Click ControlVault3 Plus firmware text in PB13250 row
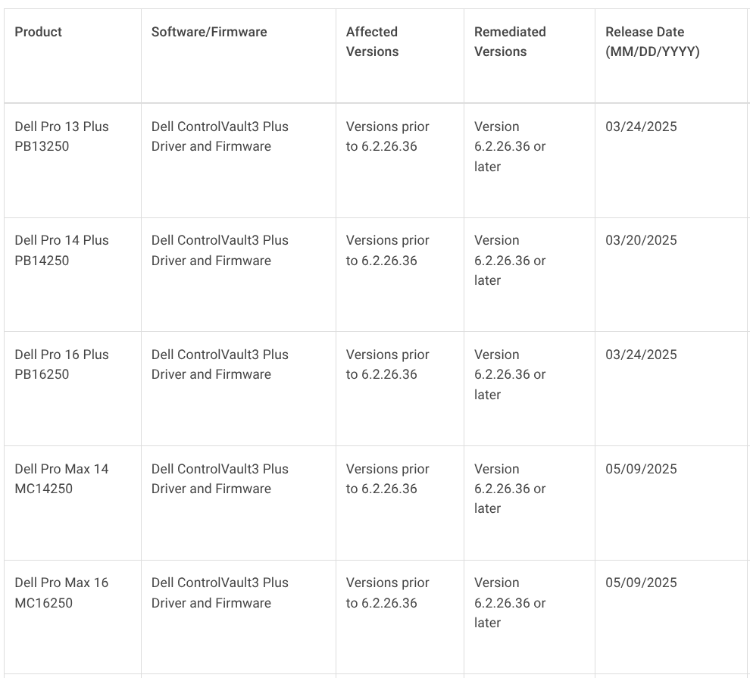 click(220, 136)
